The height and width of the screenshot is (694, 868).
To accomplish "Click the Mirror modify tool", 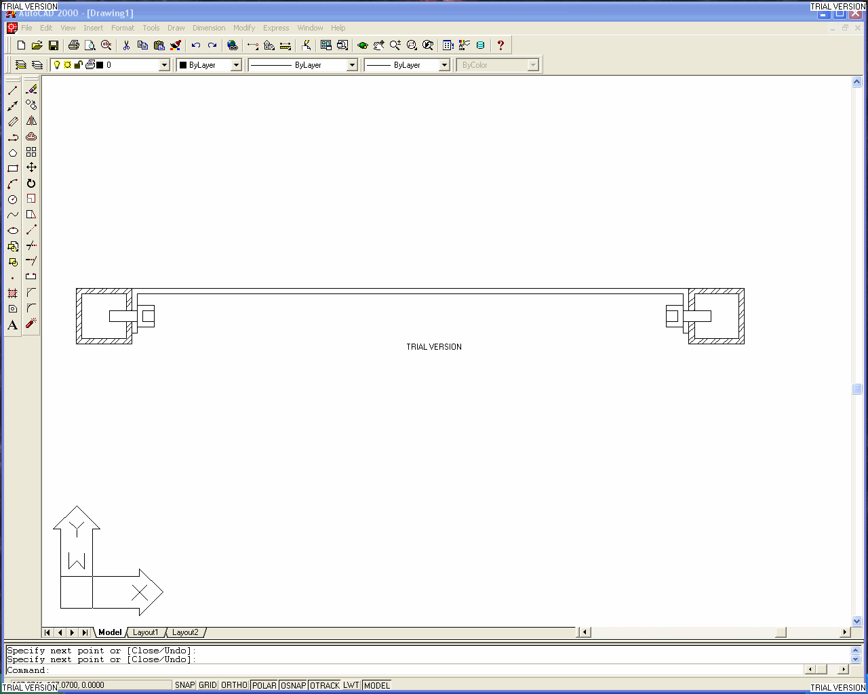I will pyautogui.click(x=31, y=121).
